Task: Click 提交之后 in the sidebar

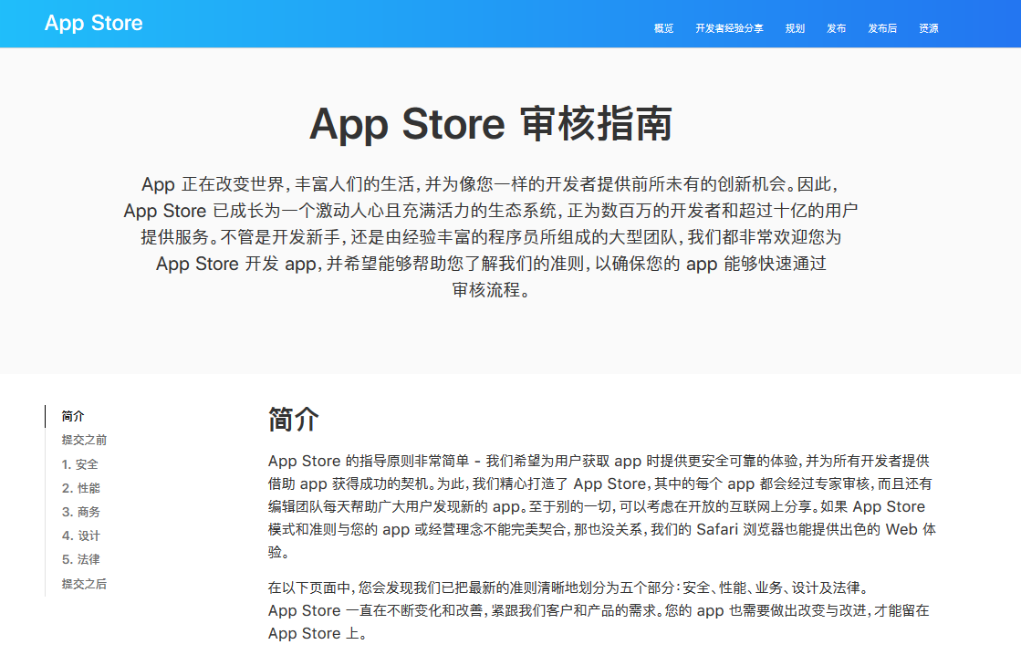Action: tap(84, 584)
